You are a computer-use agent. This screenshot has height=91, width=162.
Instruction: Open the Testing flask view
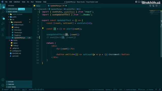tap(3, 35)
